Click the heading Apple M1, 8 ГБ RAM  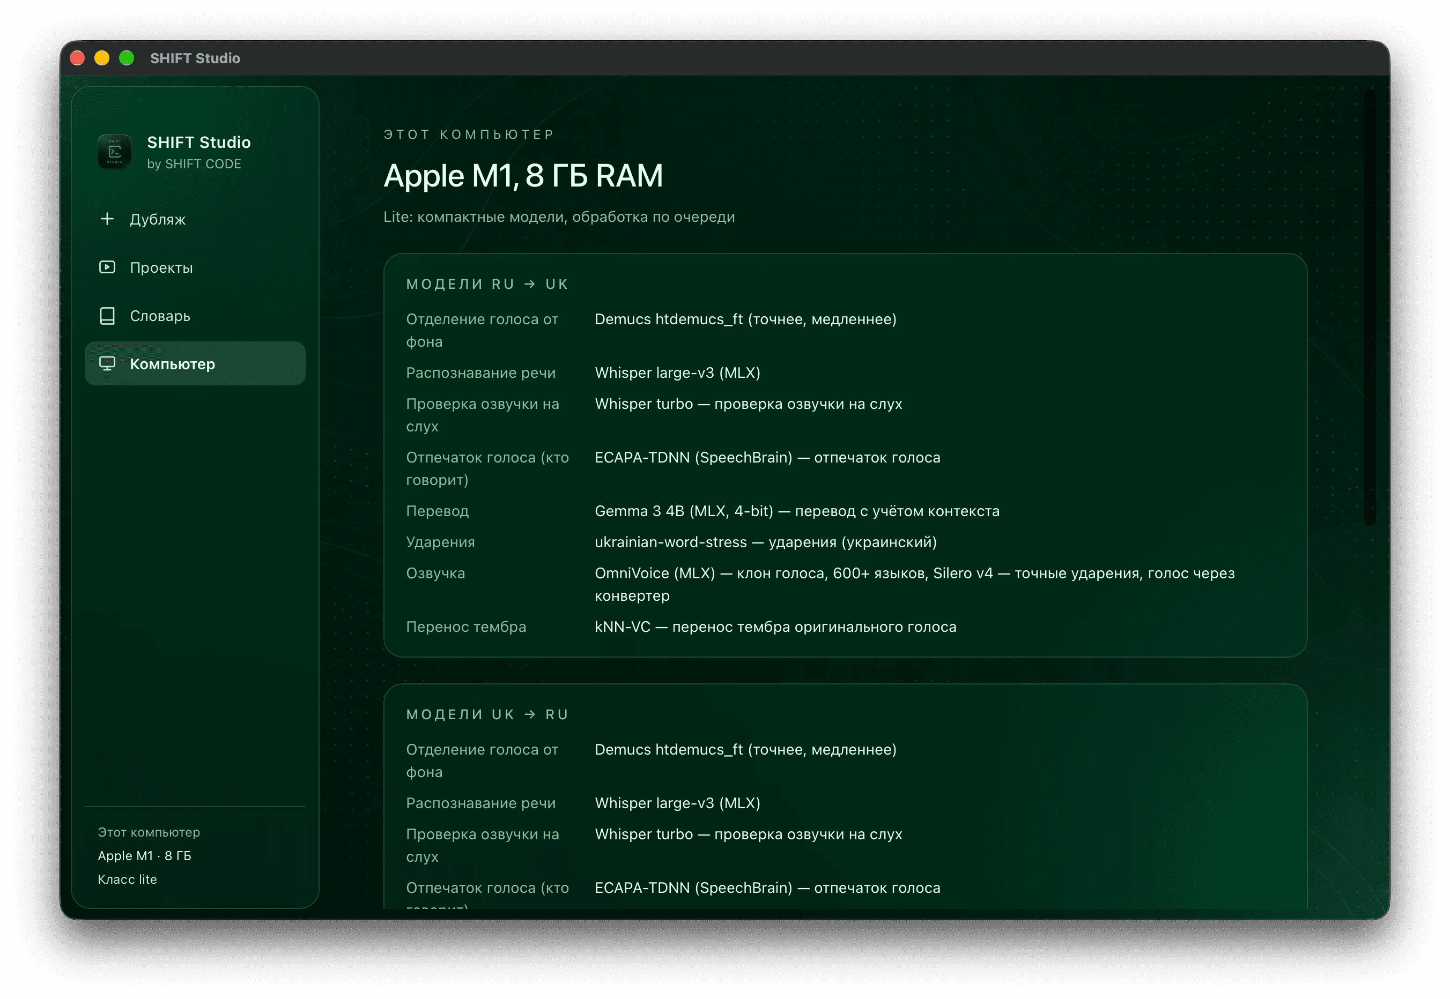click(x=523, y=176)
